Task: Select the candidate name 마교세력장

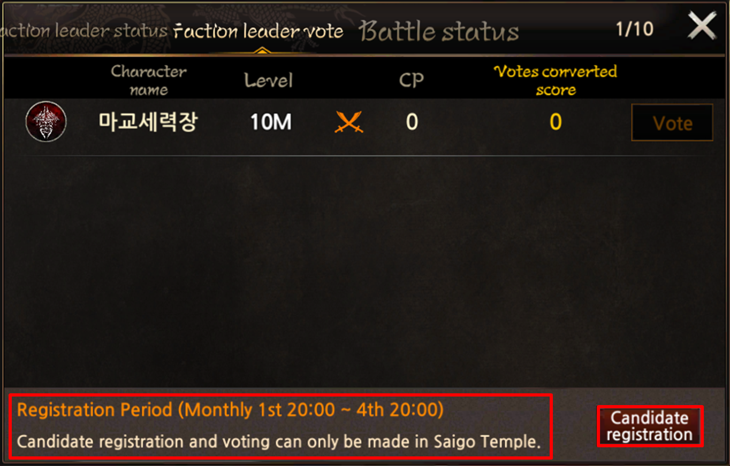Action: pyautogui.click(x=148, y=122)
